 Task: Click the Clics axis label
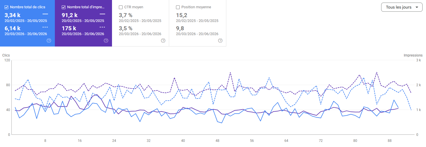click(6, 55)
